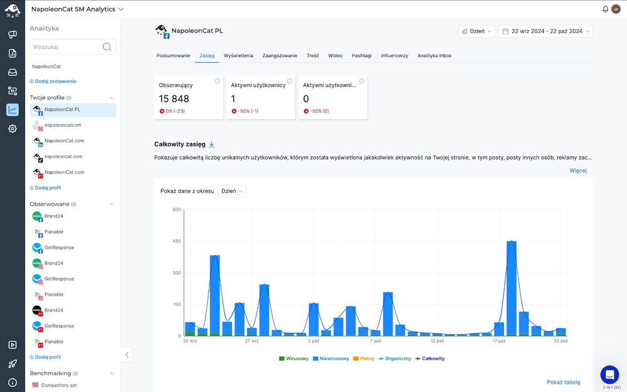This screenshot has height=392, width=627.
Task: Open the Settings gear in sidebar
Action: click(13, 129)
